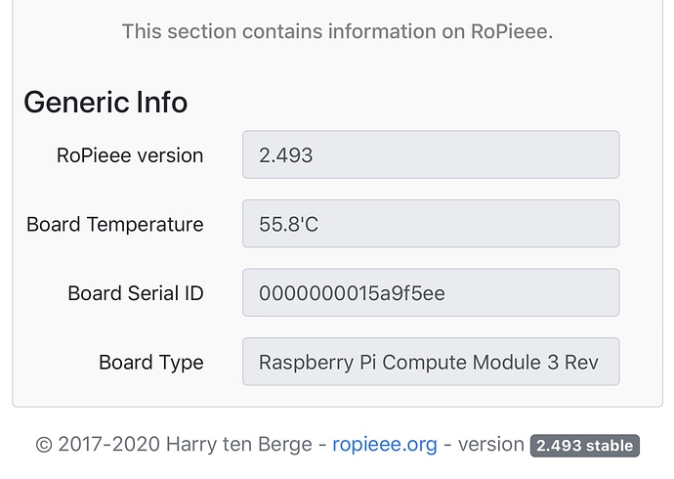Viewport: 674px width, 479px height.
Task: Click the Board Type label
Action: [150, 363]
